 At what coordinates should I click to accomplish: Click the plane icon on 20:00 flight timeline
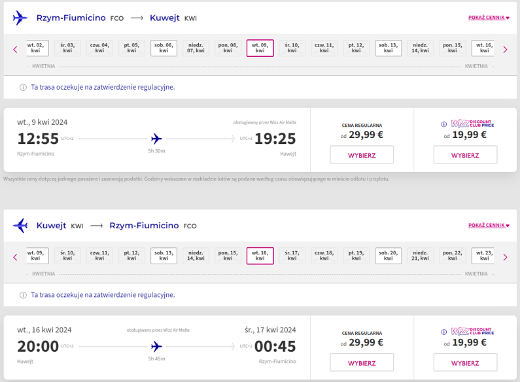pos(156,347)
